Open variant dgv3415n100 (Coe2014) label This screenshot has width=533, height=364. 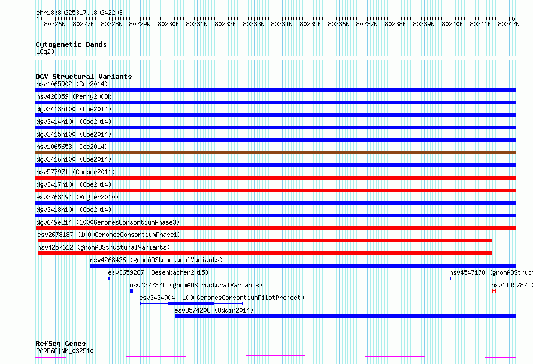coord(74,134)
